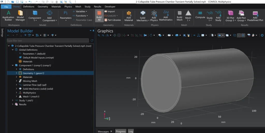Viewport: 265px width, 133px height.
Task: Click the Add Predefined Plot icon
Action: click(x=255, y=15)
